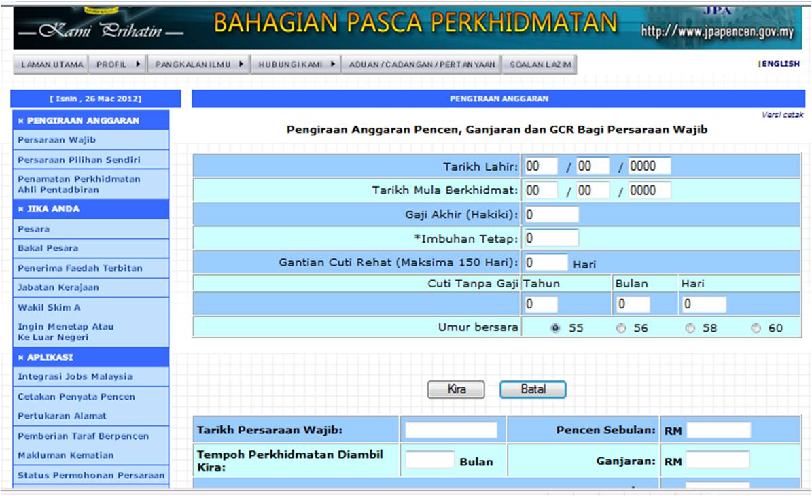Click the Imbuhan Tetap input field

[552, 238]
